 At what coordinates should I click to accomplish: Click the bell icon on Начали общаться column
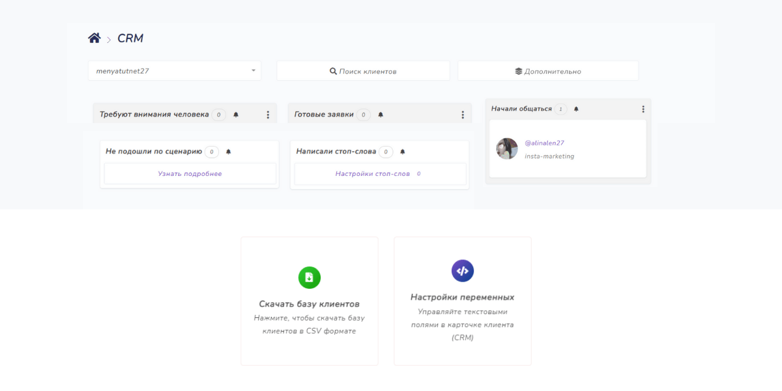point(576,109)
